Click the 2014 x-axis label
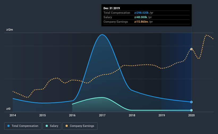 point(13,115)
